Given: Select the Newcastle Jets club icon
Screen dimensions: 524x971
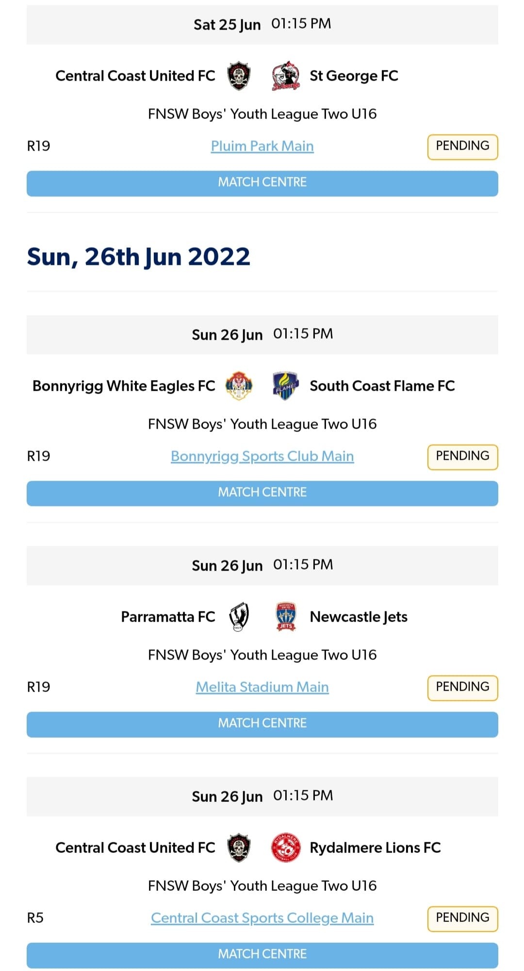Looking at the screenshot, I should 285,616.
